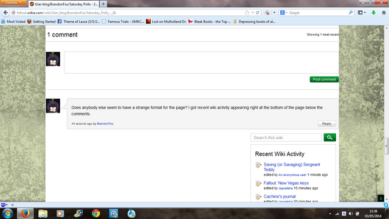The image size is (389, 219).
Task: Click the dark scroll-to-top button at the page's lower right
Action: pyautogui.click(x=380, y=198)
